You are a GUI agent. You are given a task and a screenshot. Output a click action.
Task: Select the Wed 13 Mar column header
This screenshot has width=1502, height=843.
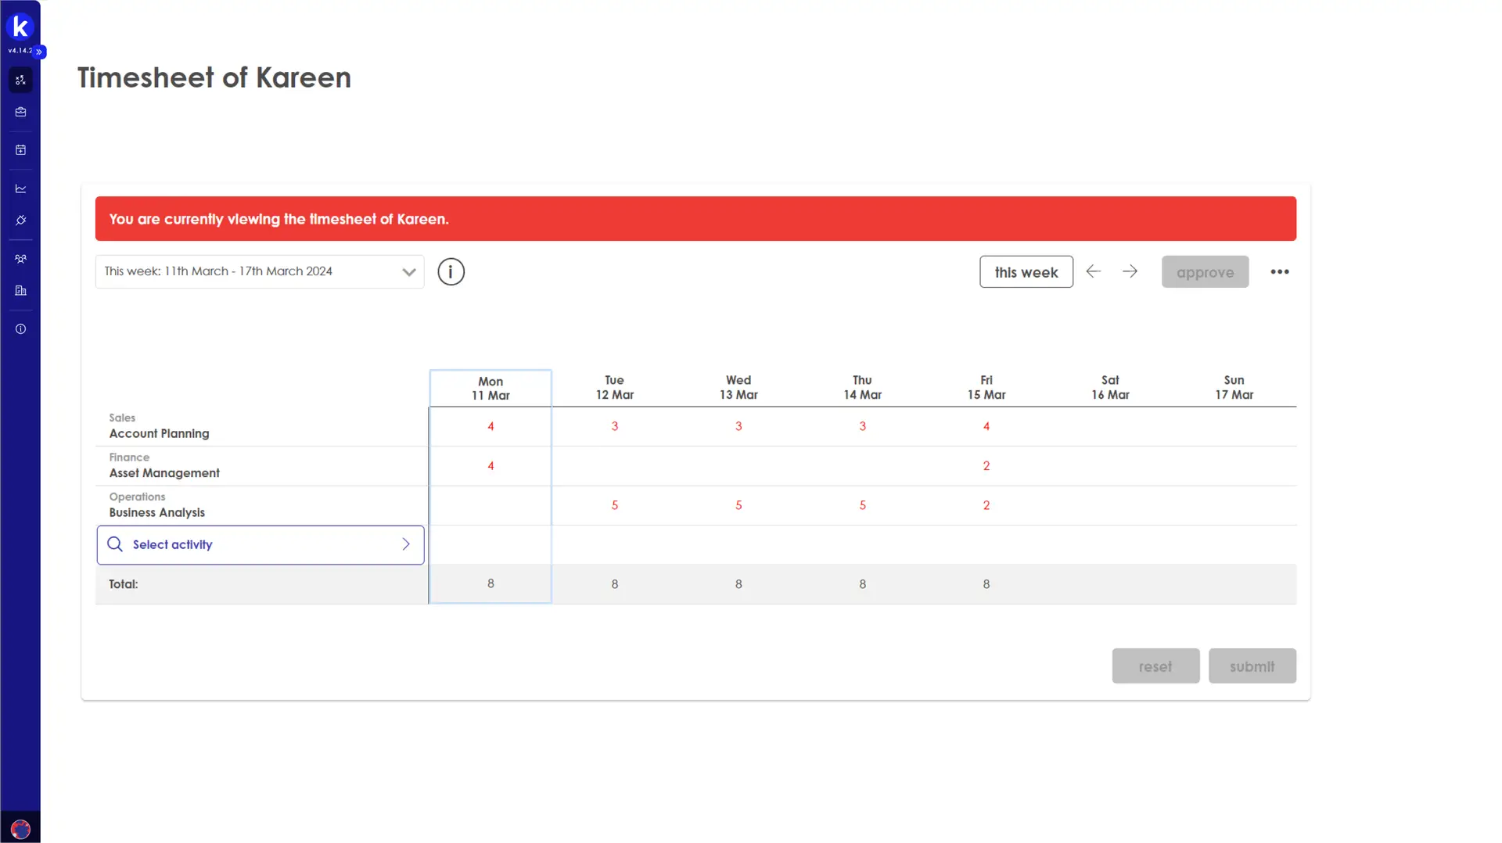pyautogui.click(x=738, y=387)
